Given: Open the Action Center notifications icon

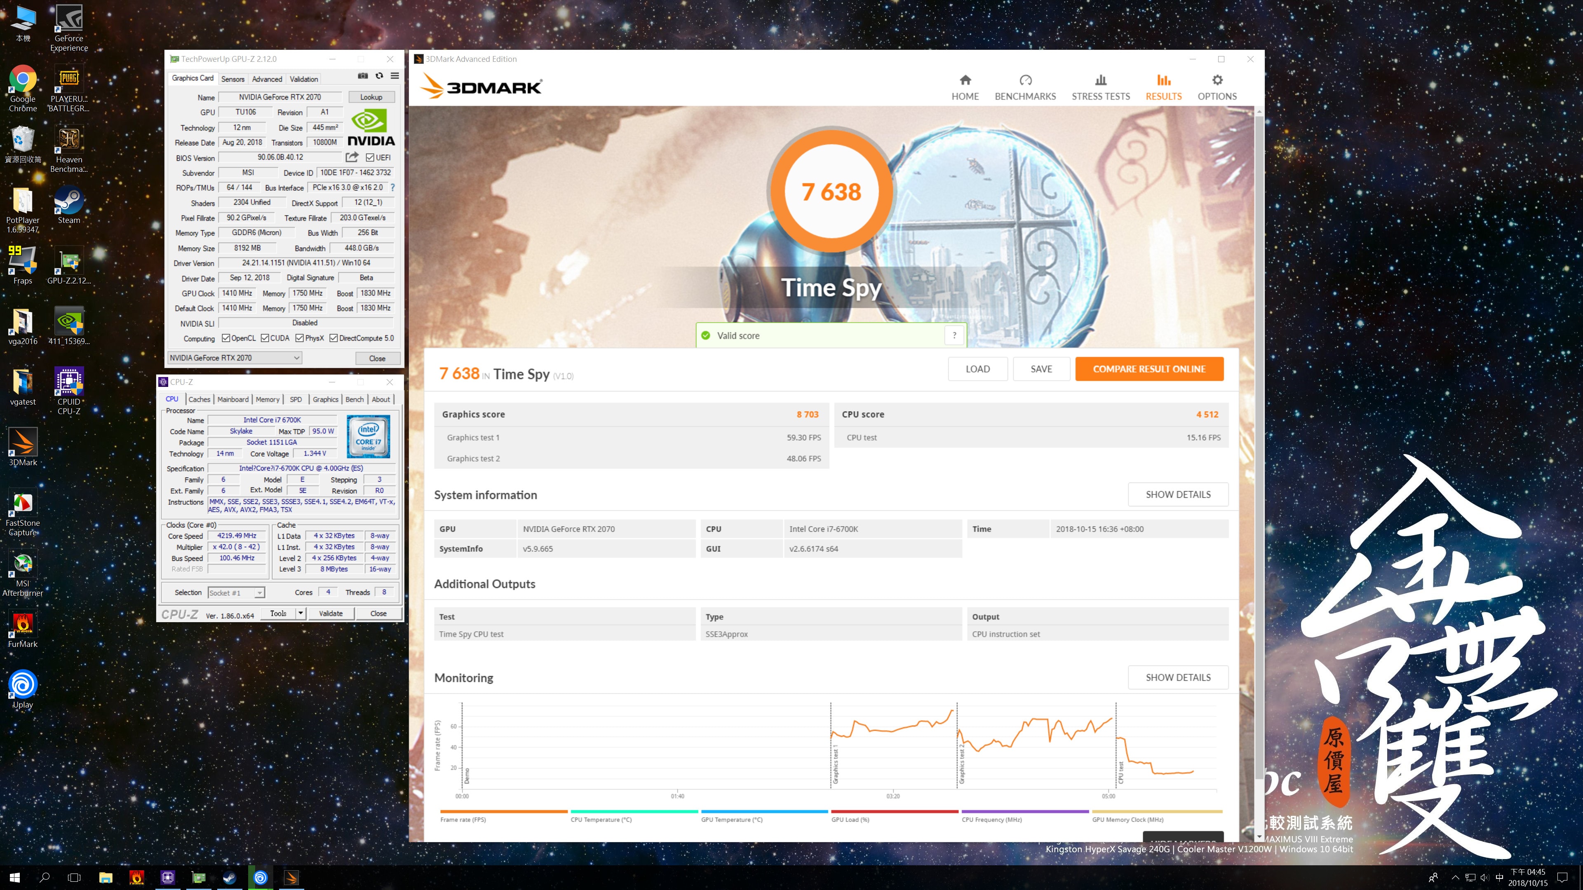Looking at the screenshot, I should click(1562, 878).
